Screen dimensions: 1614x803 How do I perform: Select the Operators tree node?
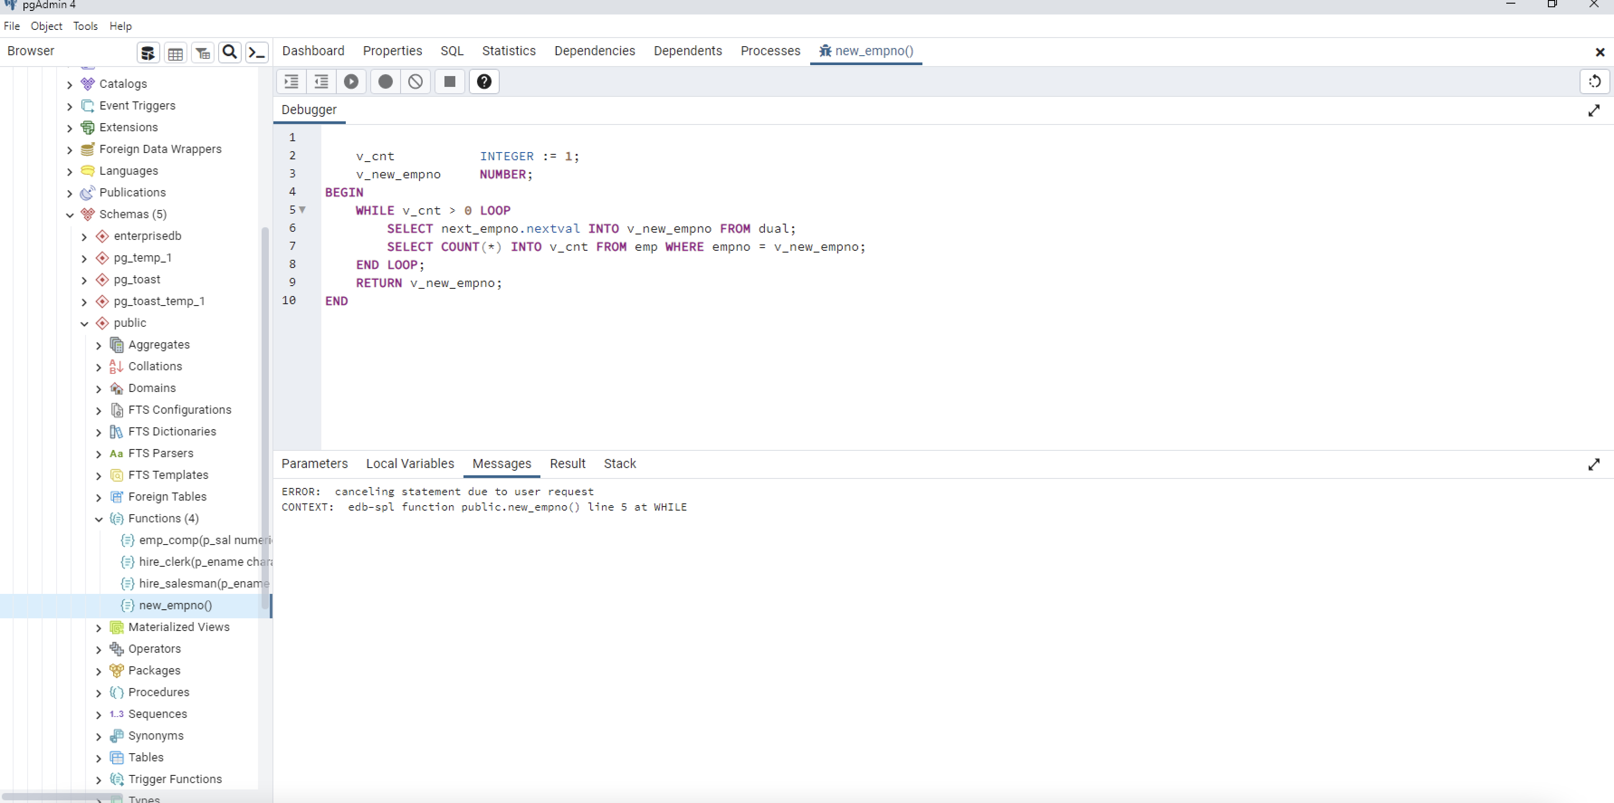[x=154, y=649]
